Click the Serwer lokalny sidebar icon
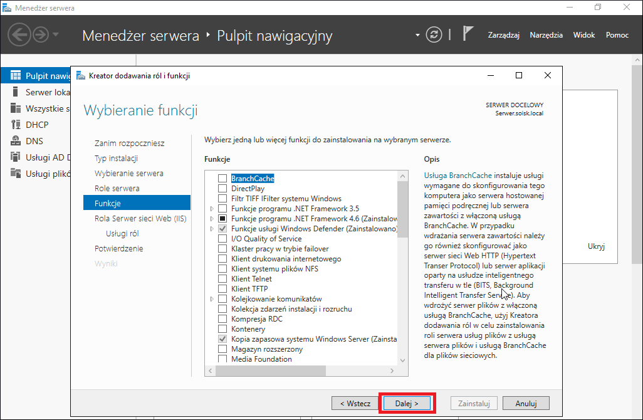643x420 pixels. click(x=16, y=92)
